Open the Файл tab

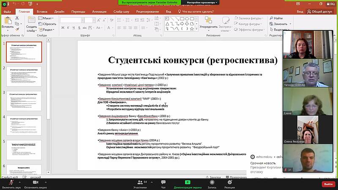tap(7, 12)
